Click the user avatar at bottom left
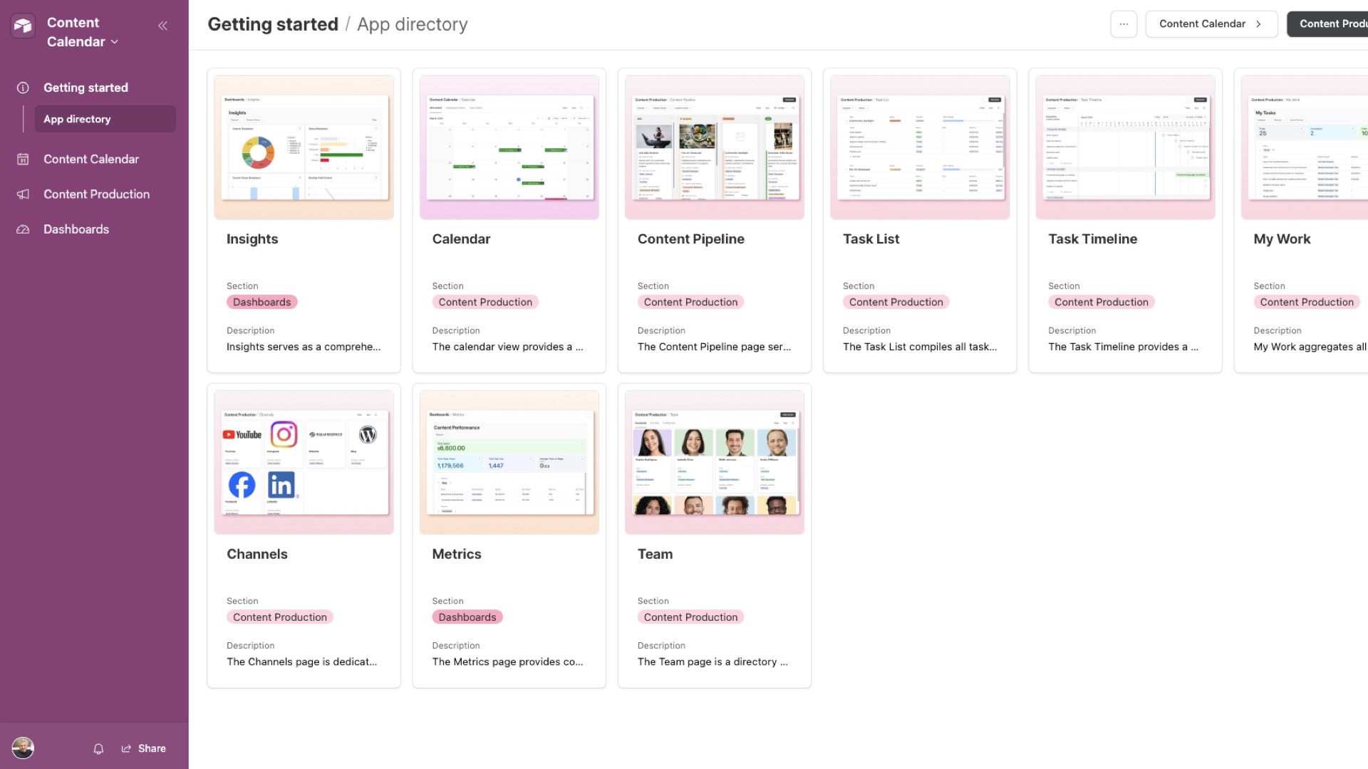 23,748
